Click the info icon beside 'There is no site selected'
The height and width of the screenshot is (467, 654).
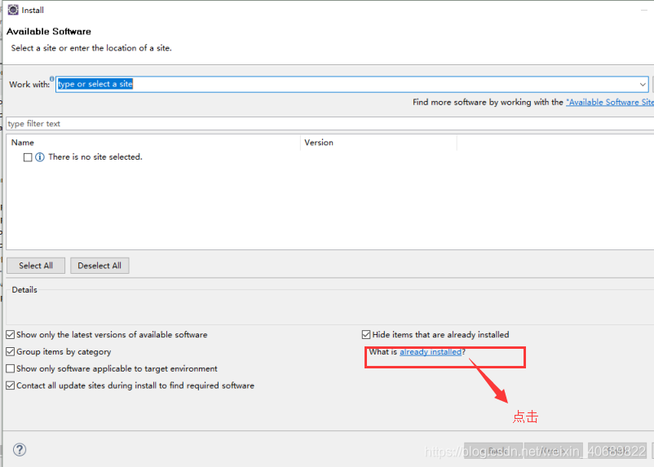click(40, 157)
